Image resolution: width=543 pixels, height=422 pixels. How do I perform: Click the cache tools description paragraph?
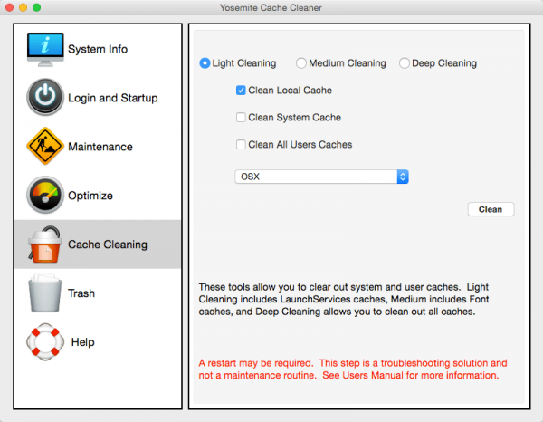(344, 300)
